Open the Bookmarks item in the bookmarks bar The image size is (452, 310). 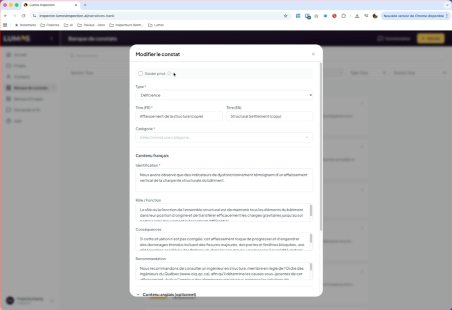(x=25, y=25)
